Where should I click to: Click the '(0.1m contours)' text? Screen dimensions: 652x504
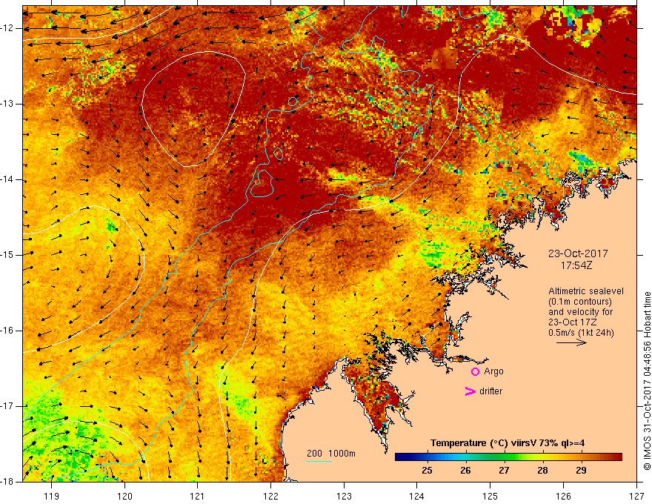click(580, 302)
